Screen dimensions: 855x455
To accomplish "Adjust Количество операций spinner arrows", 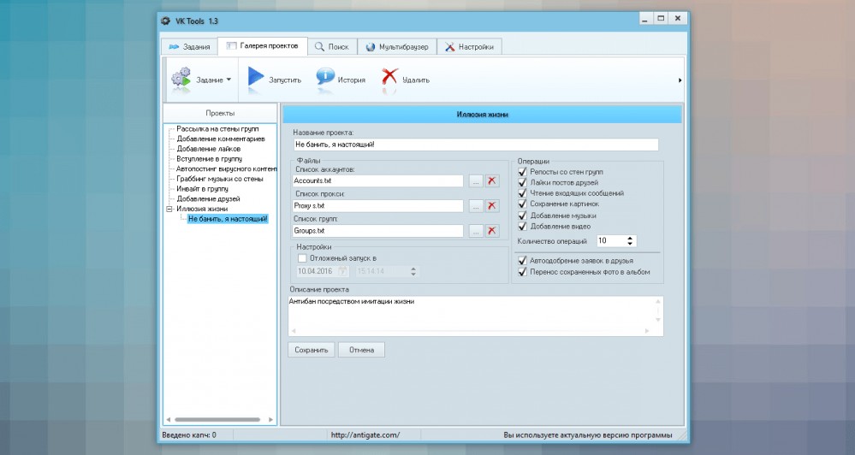I will point(630,240).
